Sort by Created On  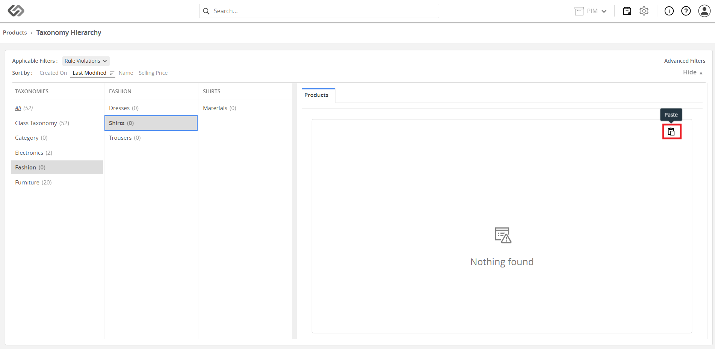[53, 73]
